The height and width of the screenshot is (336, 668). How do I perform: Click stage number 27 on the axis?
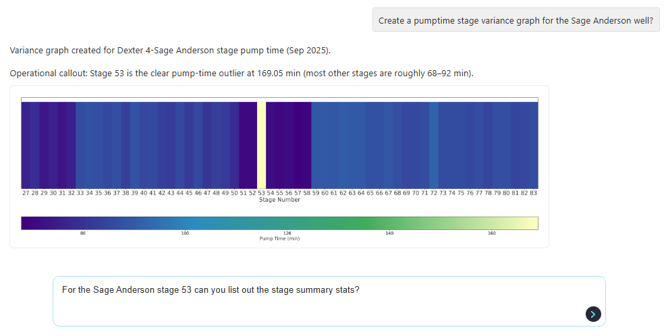pos(26,193)
